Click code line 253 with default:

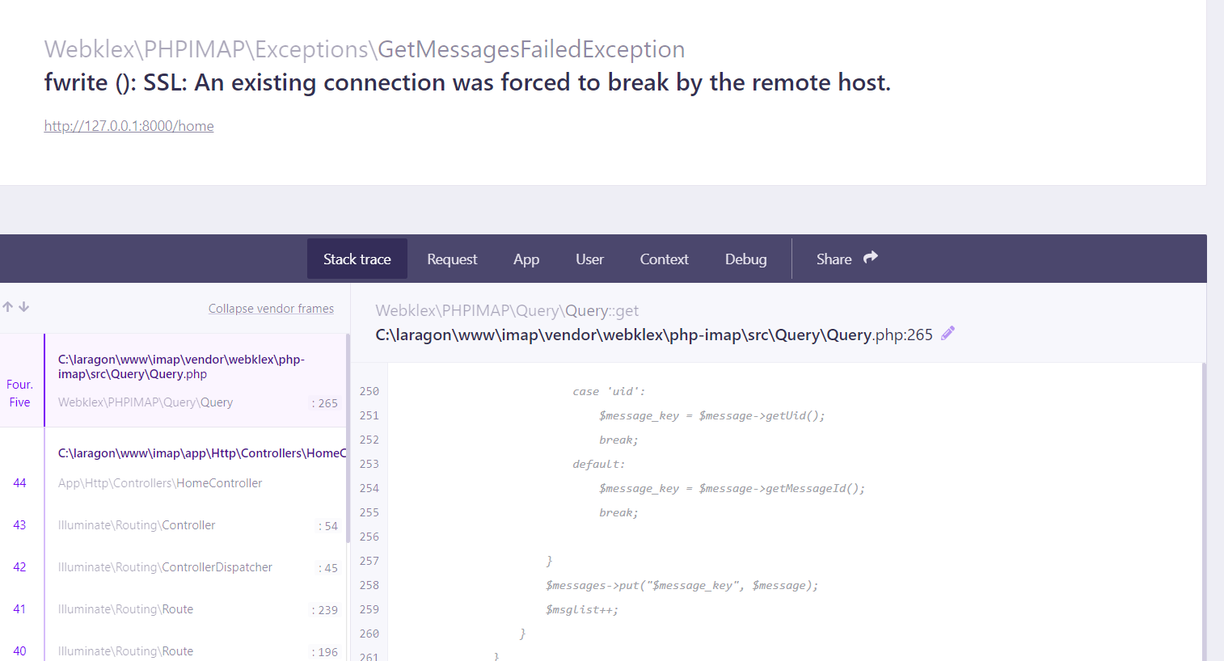(x=598, y=464)
